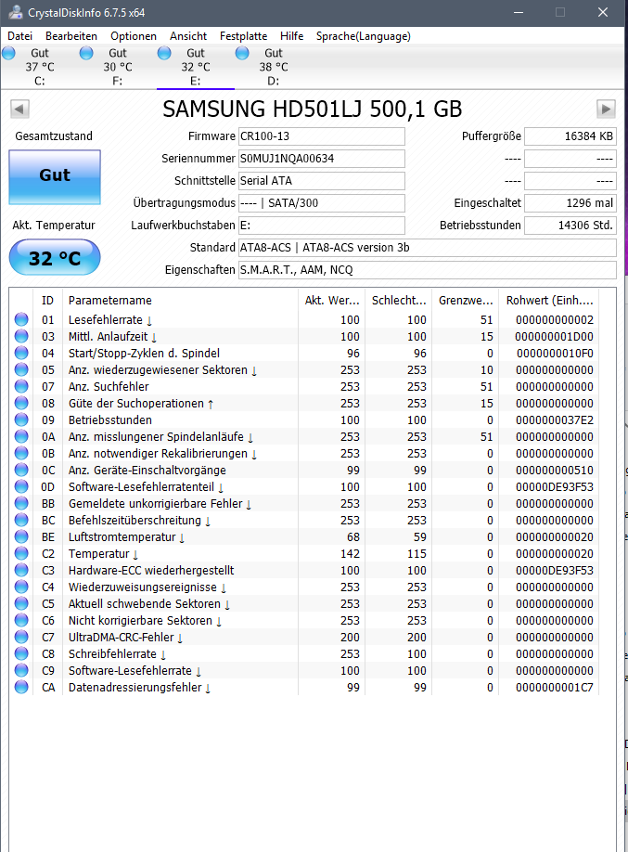Click the Übertragungsmodus field SATA/300
Image resolution: width=628 pixels, height=852 pixels.
[322, 203]
